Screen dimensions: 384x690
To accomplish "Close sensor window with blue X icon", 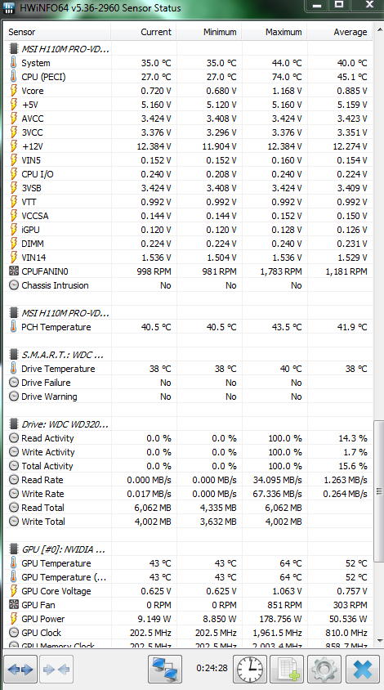I will tap(363, 670).
